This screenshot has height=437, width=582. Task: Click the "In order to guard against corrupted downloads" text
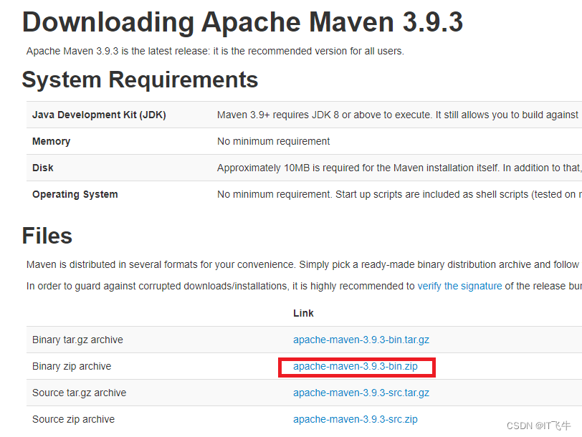(x=304, y=286)
